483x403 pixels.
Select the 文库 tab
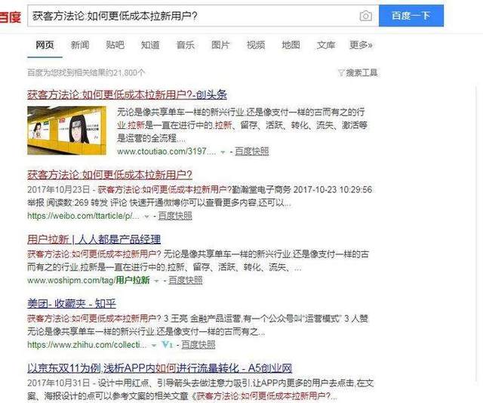click(x=326, y=45)
